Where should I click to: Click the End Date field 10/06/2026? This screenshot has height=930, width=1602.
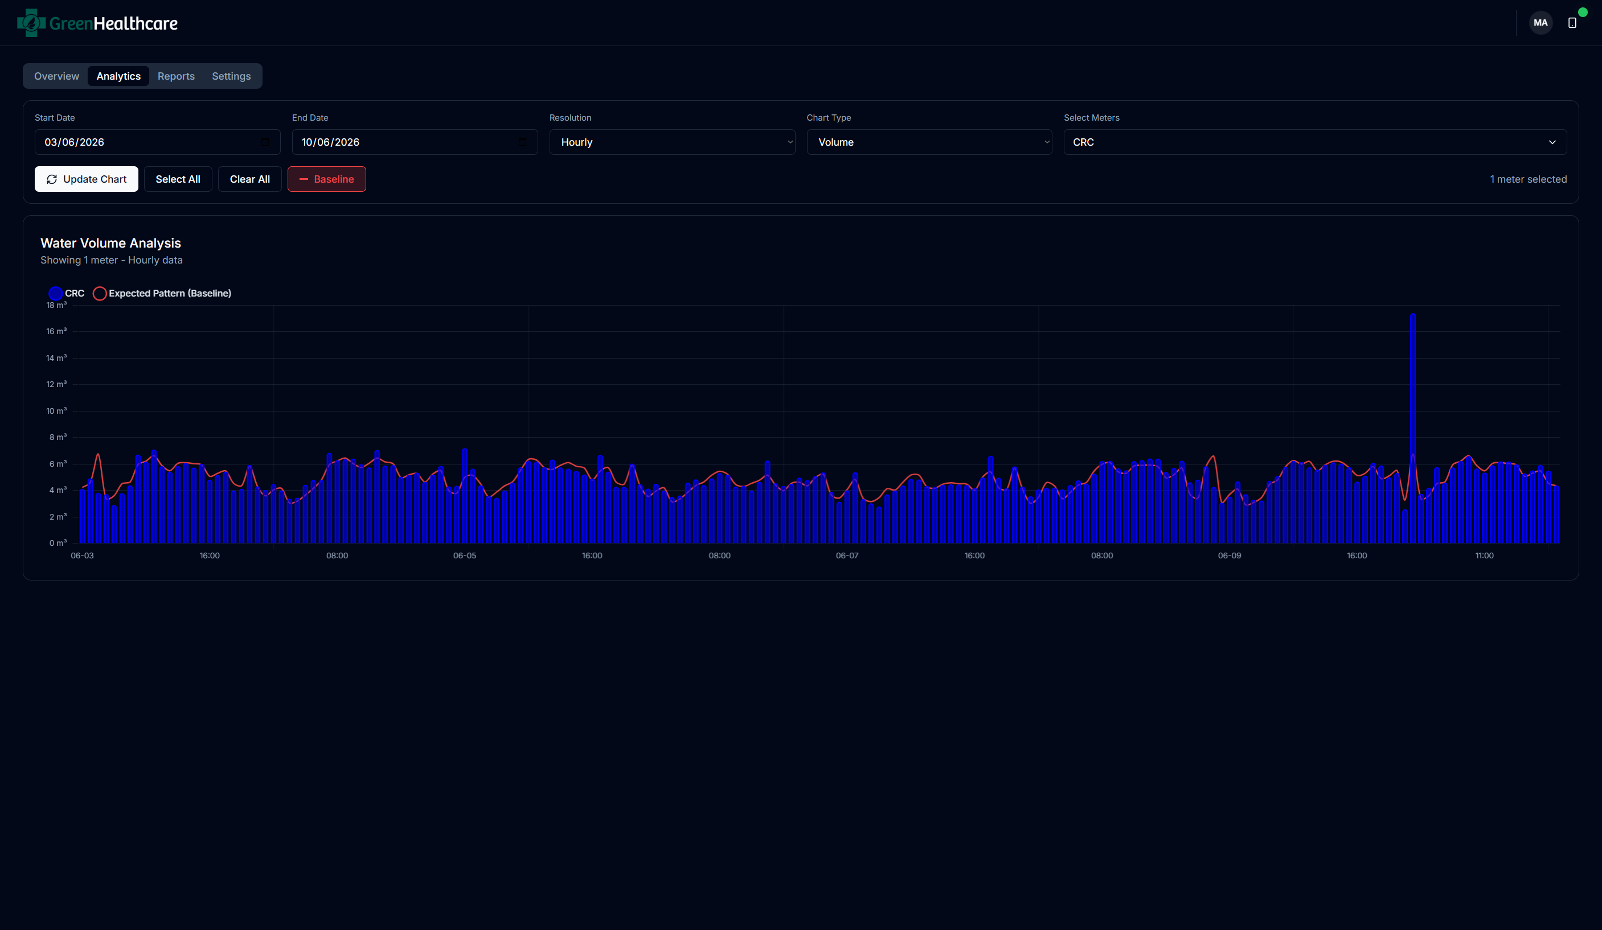point(415,142)
